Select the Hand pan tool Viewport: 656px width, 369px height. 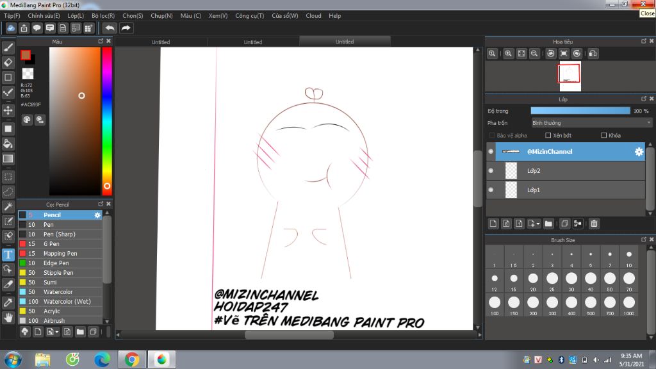pyautogui.click(x=8, y=317)
